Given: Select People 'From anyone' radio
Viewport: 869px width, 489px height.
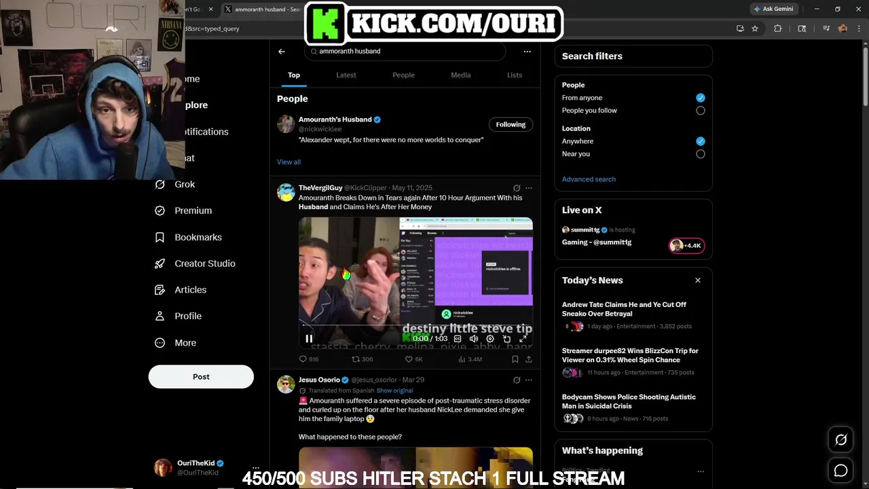Looking at the screenshot, I should pos(700,98).
